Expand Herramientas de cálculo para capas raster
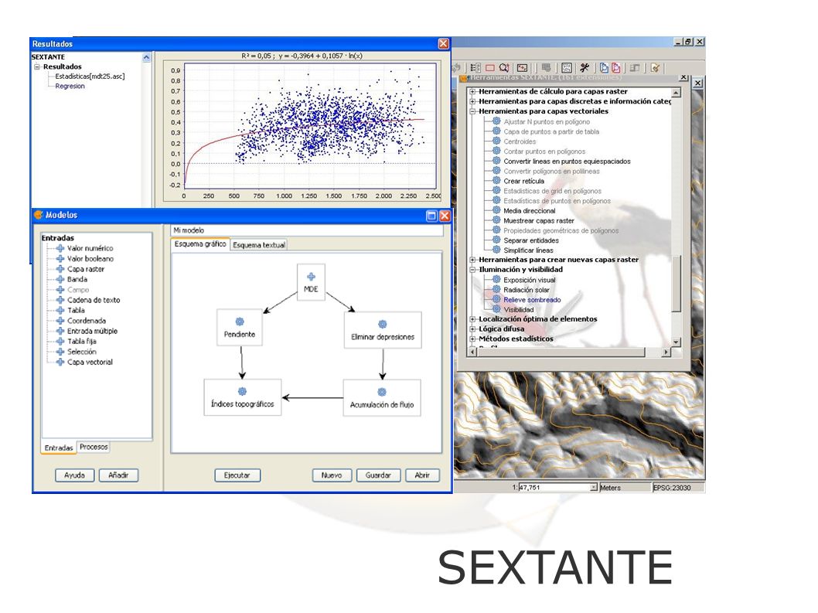Image resolution: width=818 pixels, height=613 pixels. [472, 91]
